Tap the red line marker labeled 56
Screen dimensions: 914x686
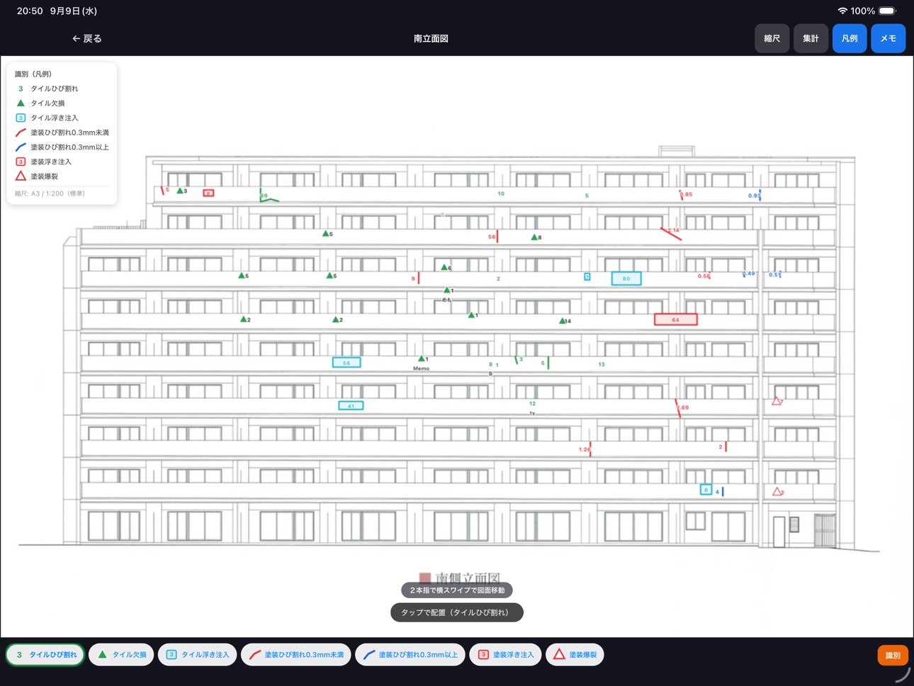tap(493, 237)
